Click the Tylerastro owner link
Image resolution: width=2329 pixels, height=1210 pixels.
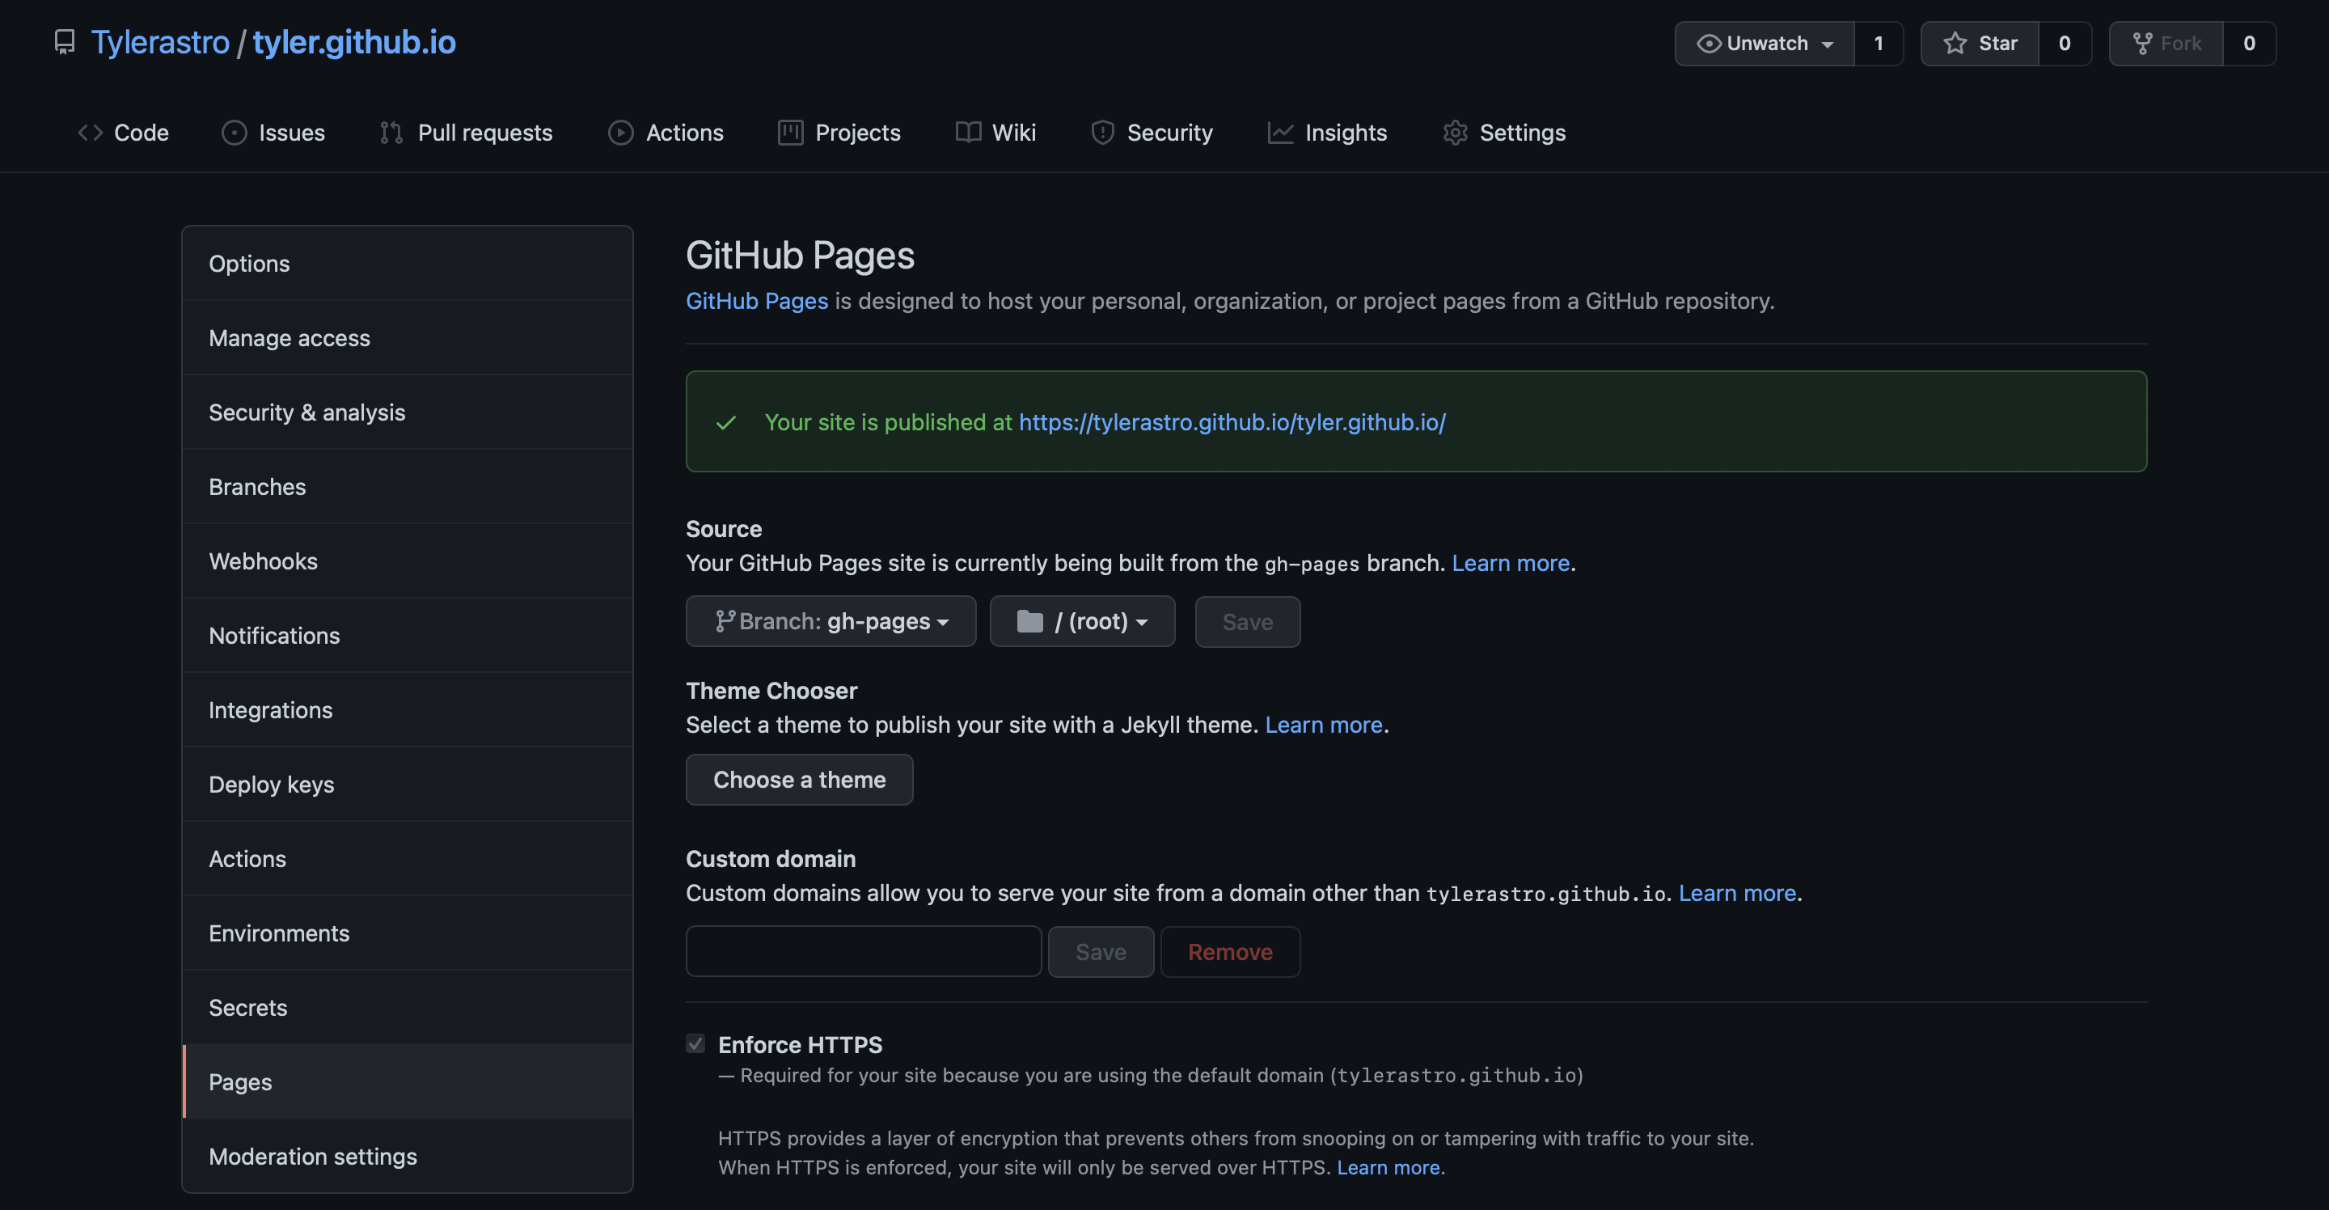tap(160, 43)
